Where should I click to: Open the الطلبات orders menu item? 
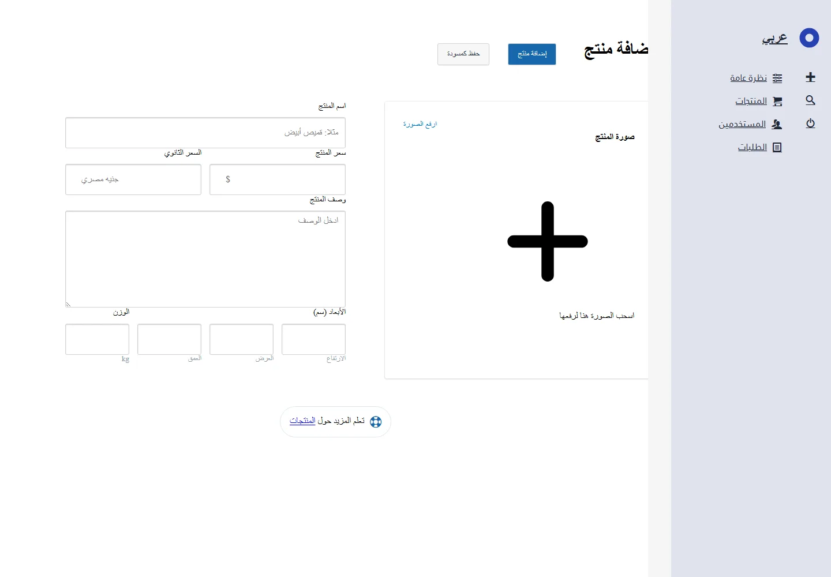[753, 147]
